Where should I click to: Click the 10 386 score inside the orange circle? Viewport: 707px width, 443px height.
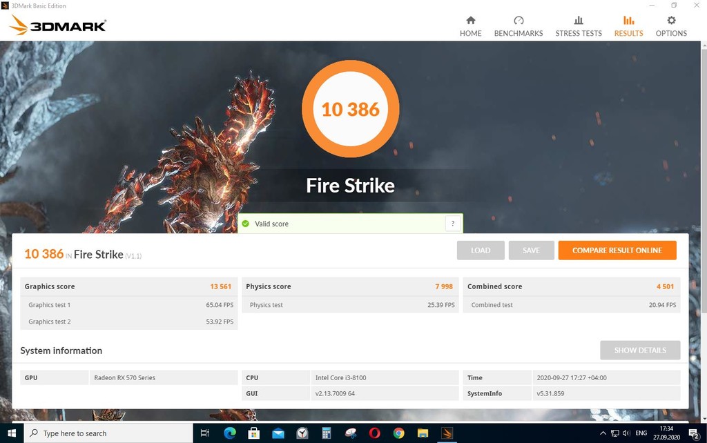(x=350, y=110)
